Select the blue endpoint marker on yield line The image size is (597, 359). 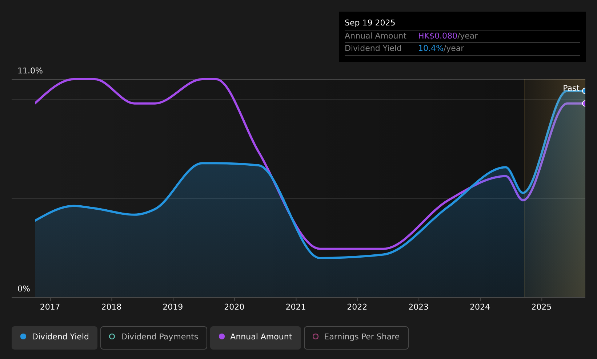584,91
